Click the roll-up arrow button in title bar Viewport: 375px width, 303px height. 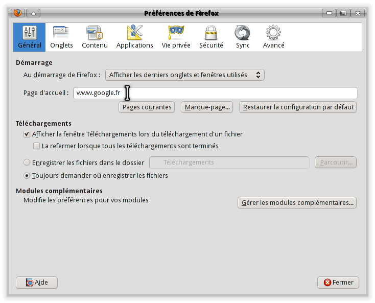[x=33, y=13]
